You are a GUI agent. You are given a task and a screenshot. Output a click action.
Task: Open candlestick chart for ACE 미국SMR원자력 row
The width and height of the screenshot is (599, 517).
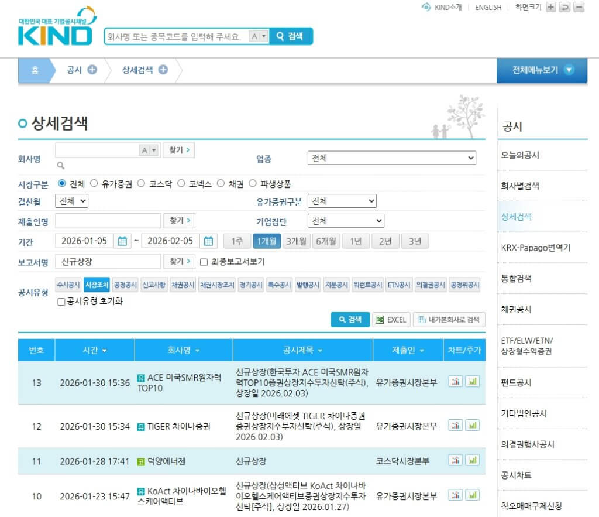click(456, 382)
